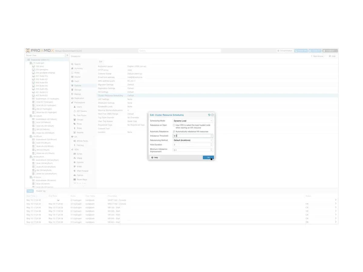Select the 02-helium node in the tree
This screenshot has height=272, width=363.
click(x=36, y=116)
